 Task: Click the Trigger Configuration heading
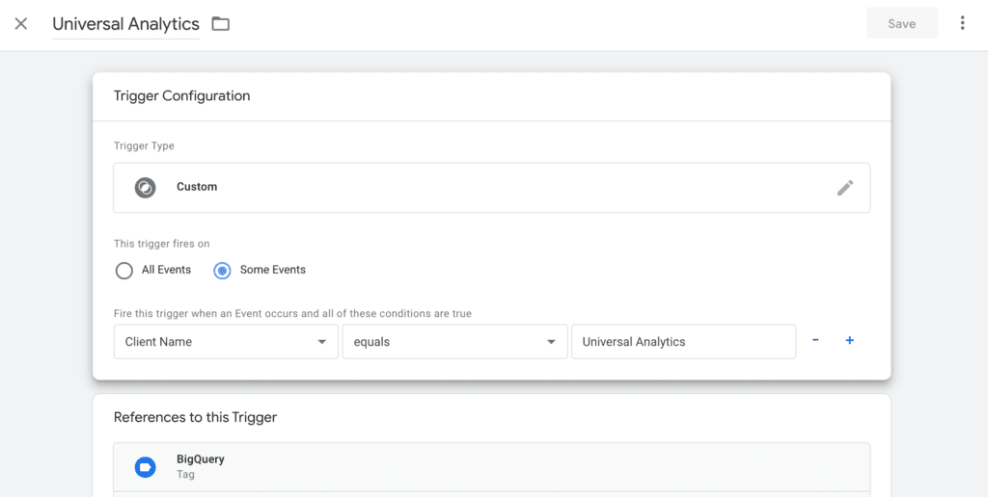(x=181, y=95)
